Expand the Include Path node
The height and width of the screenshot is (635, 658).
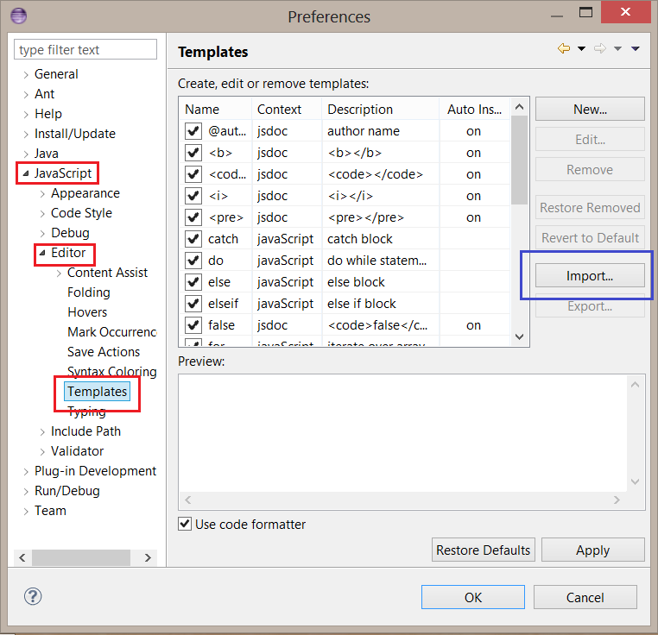click(42, 431)
